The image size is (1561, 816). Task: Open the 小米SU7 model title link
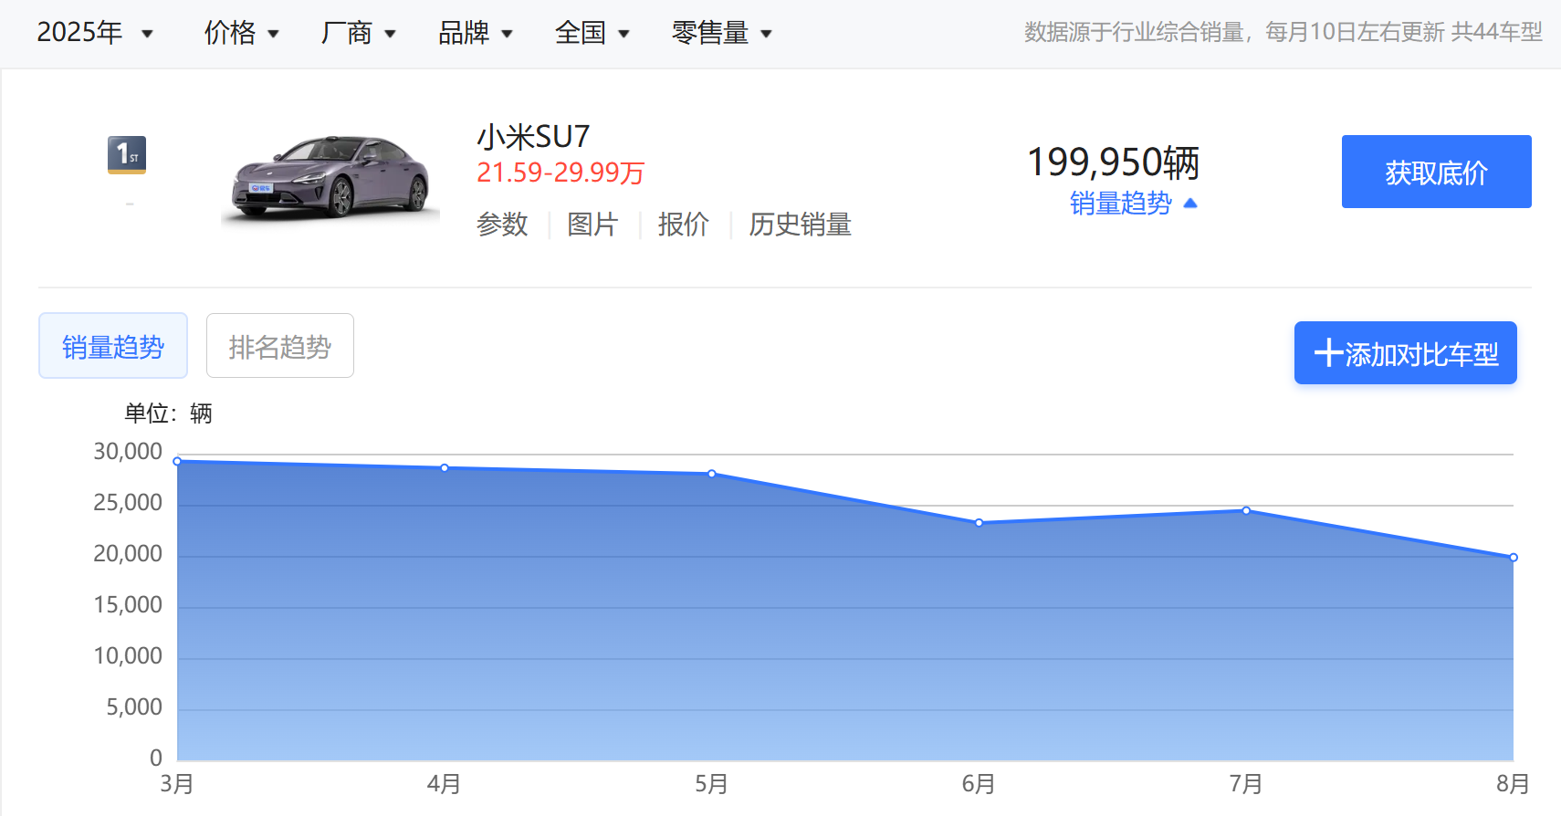pyautogui.click(x=533, y=137)
